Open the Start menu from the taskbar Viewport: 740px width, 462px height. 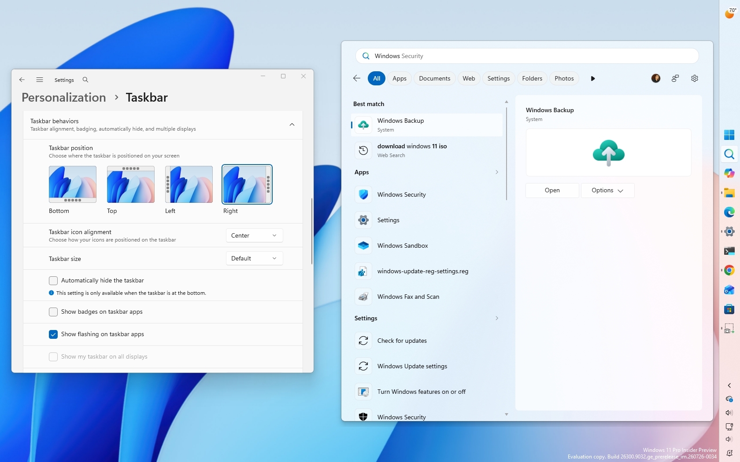[x=729, y=135]
